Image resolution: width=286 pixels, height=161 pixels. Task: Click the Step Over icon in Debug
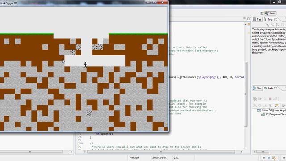pos(260,106)
